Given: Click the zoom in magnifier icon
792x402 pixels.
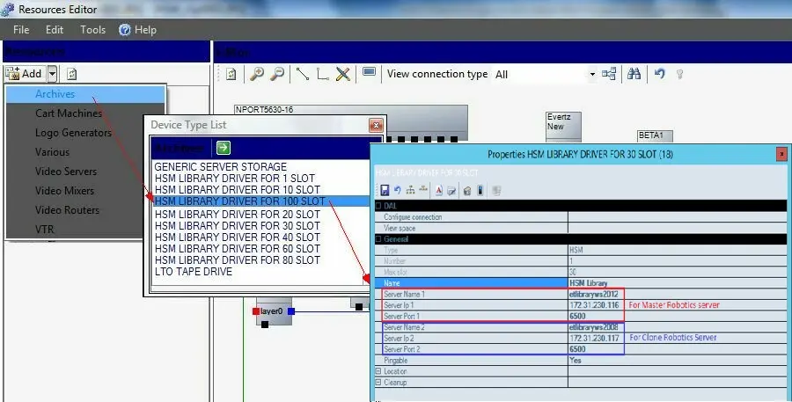Looking at the screenshot, I should point(257,75).
